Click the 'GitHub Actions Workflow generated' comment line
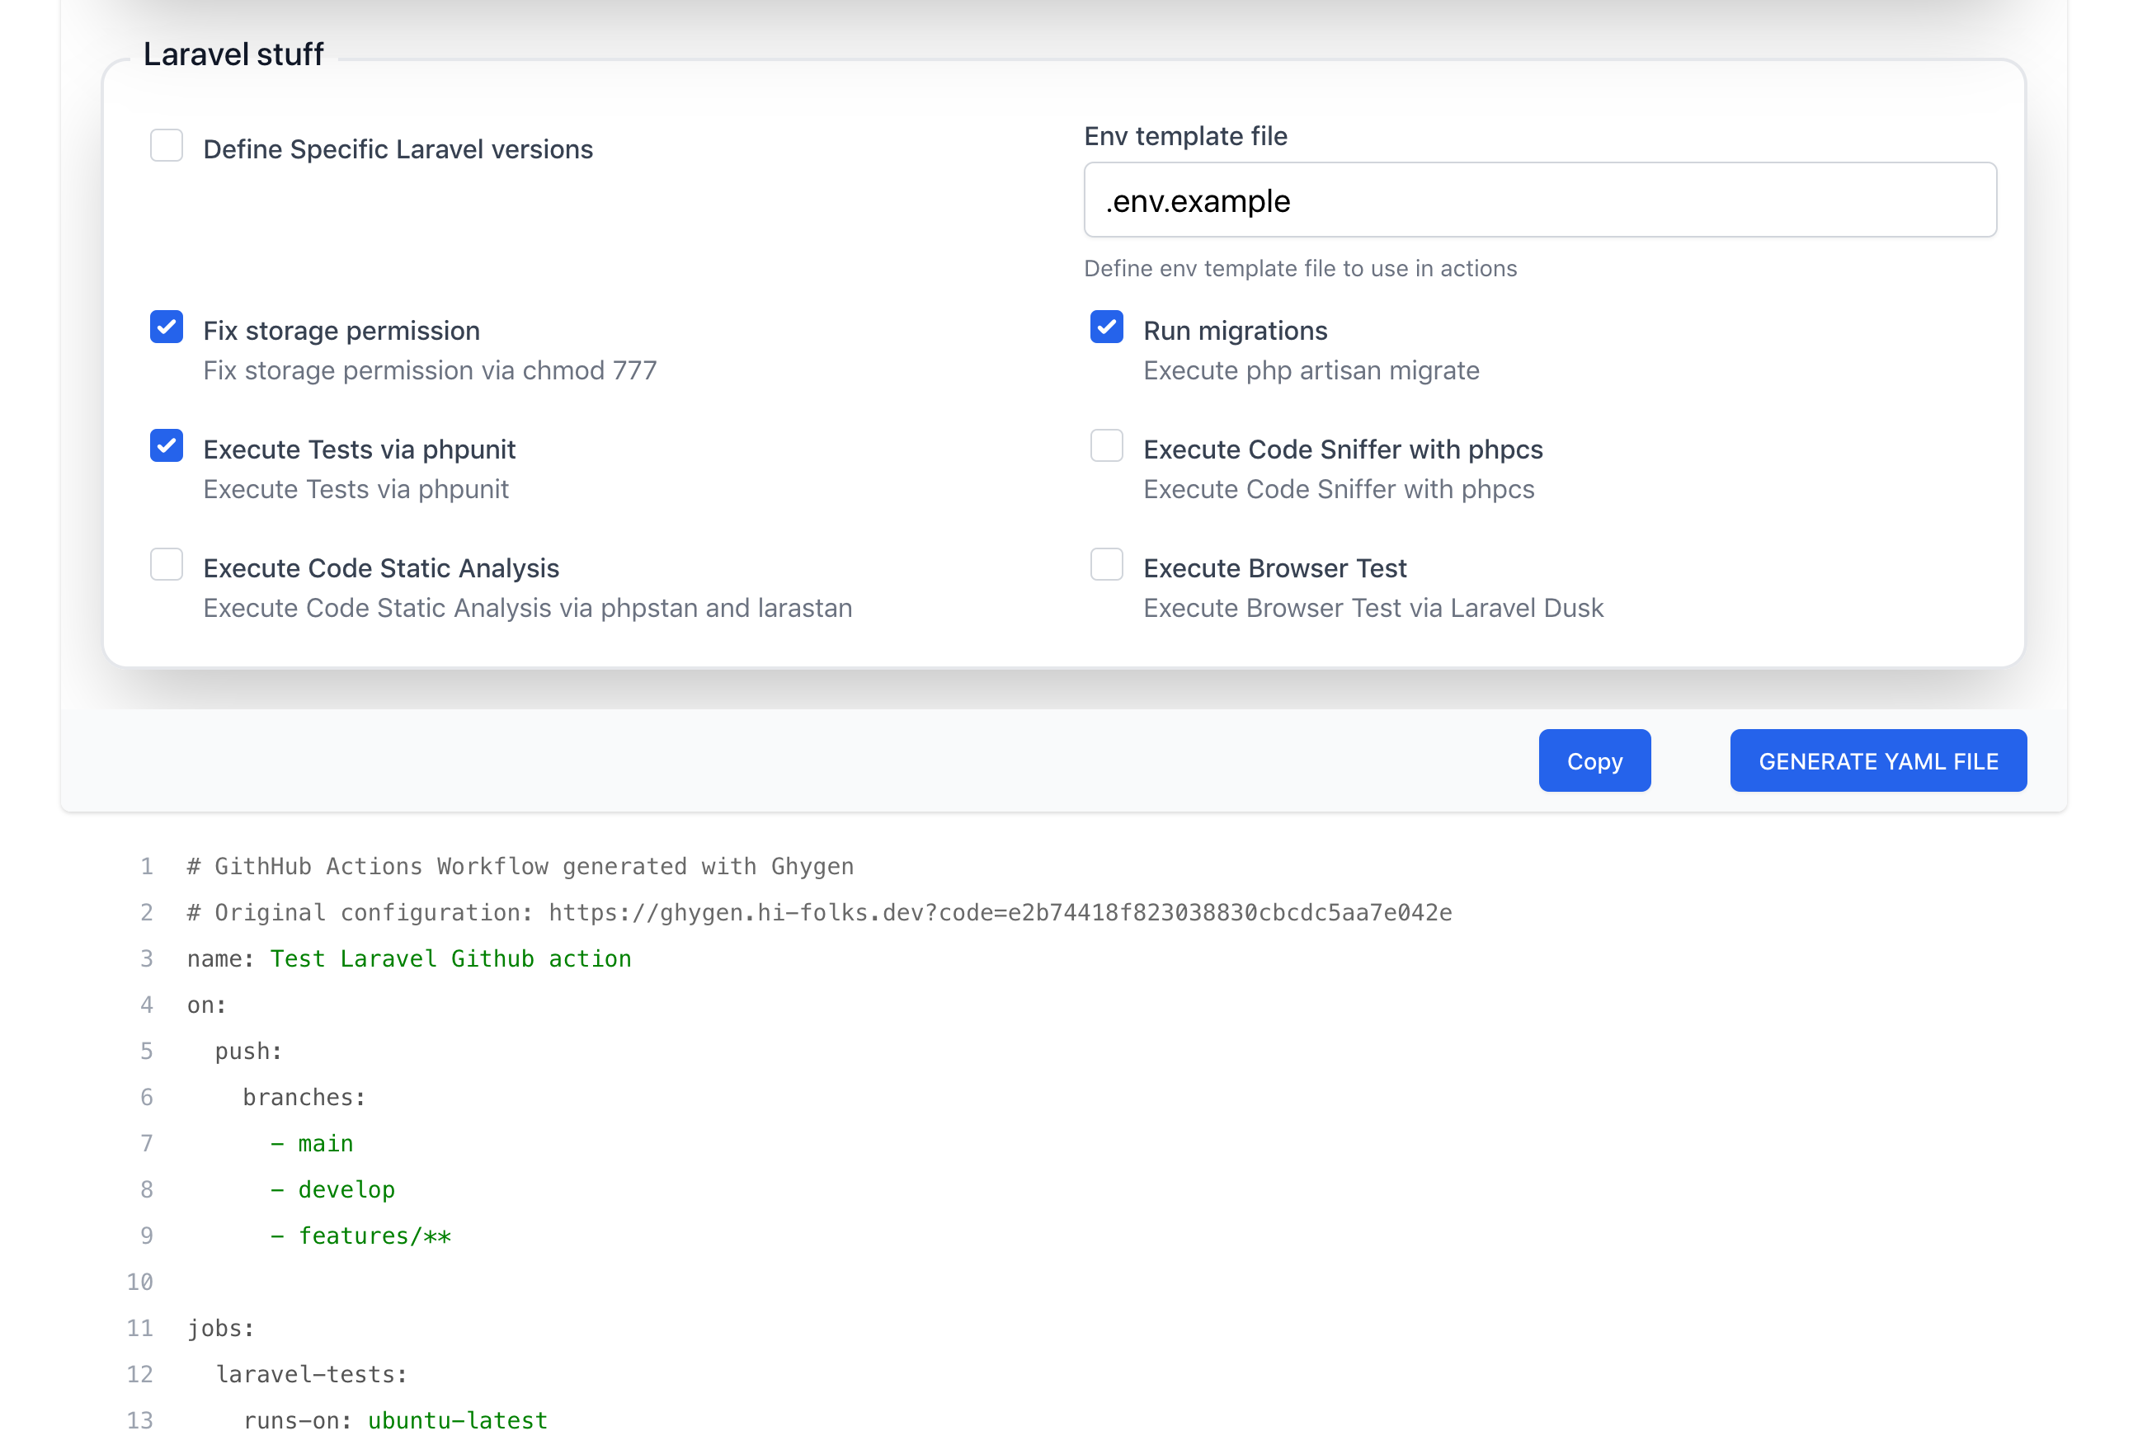 pyautogui.click(x=520, y=867)
